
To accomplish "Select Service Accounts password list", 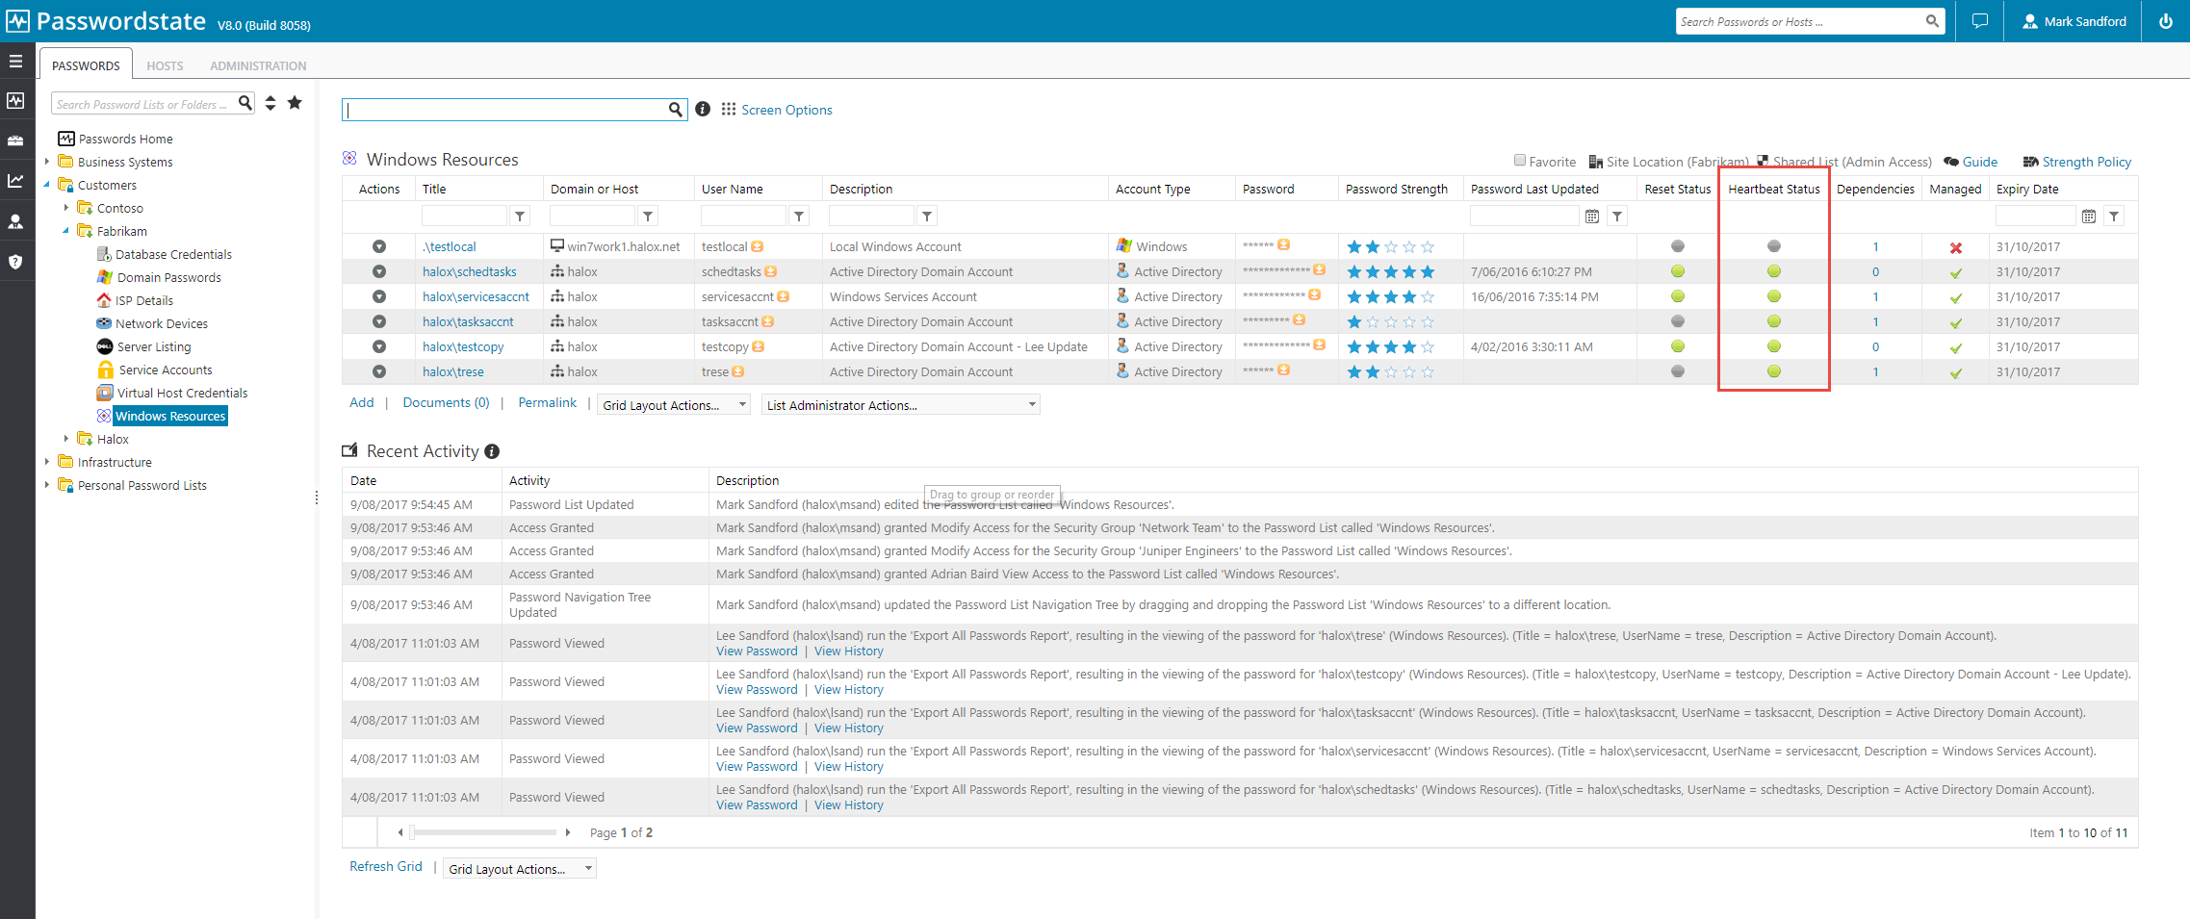I will pyautogui.click(x=166, y=370).
